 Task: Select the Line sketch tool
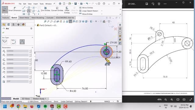[x=24, y=8]
